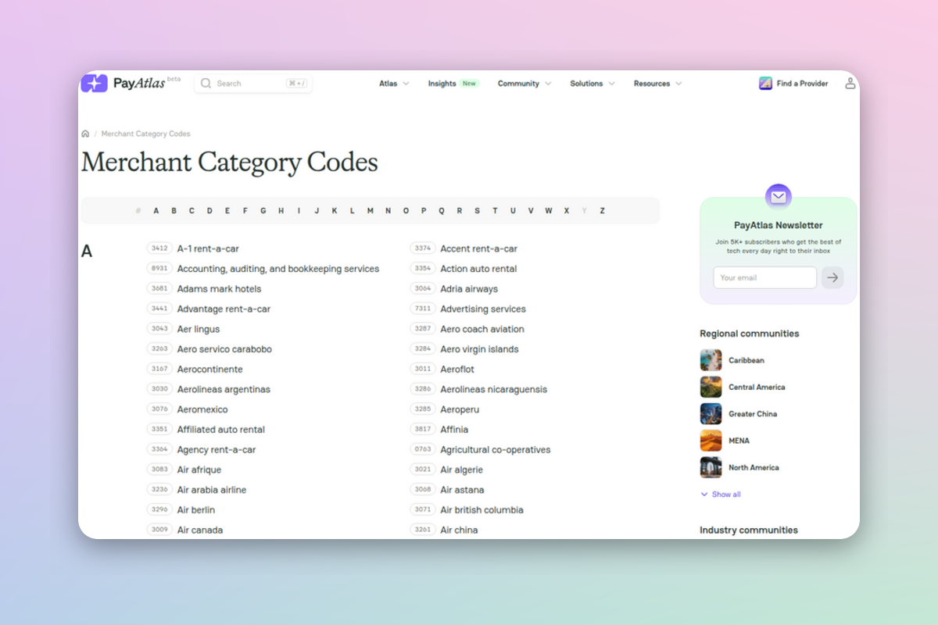938x625 pixels.
Task: Open Action auto rental entry
Action: 478,269
